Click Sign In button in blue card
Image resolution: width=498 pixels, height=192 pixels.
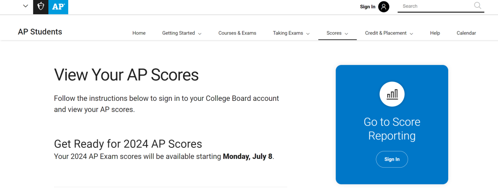(392, 159)
